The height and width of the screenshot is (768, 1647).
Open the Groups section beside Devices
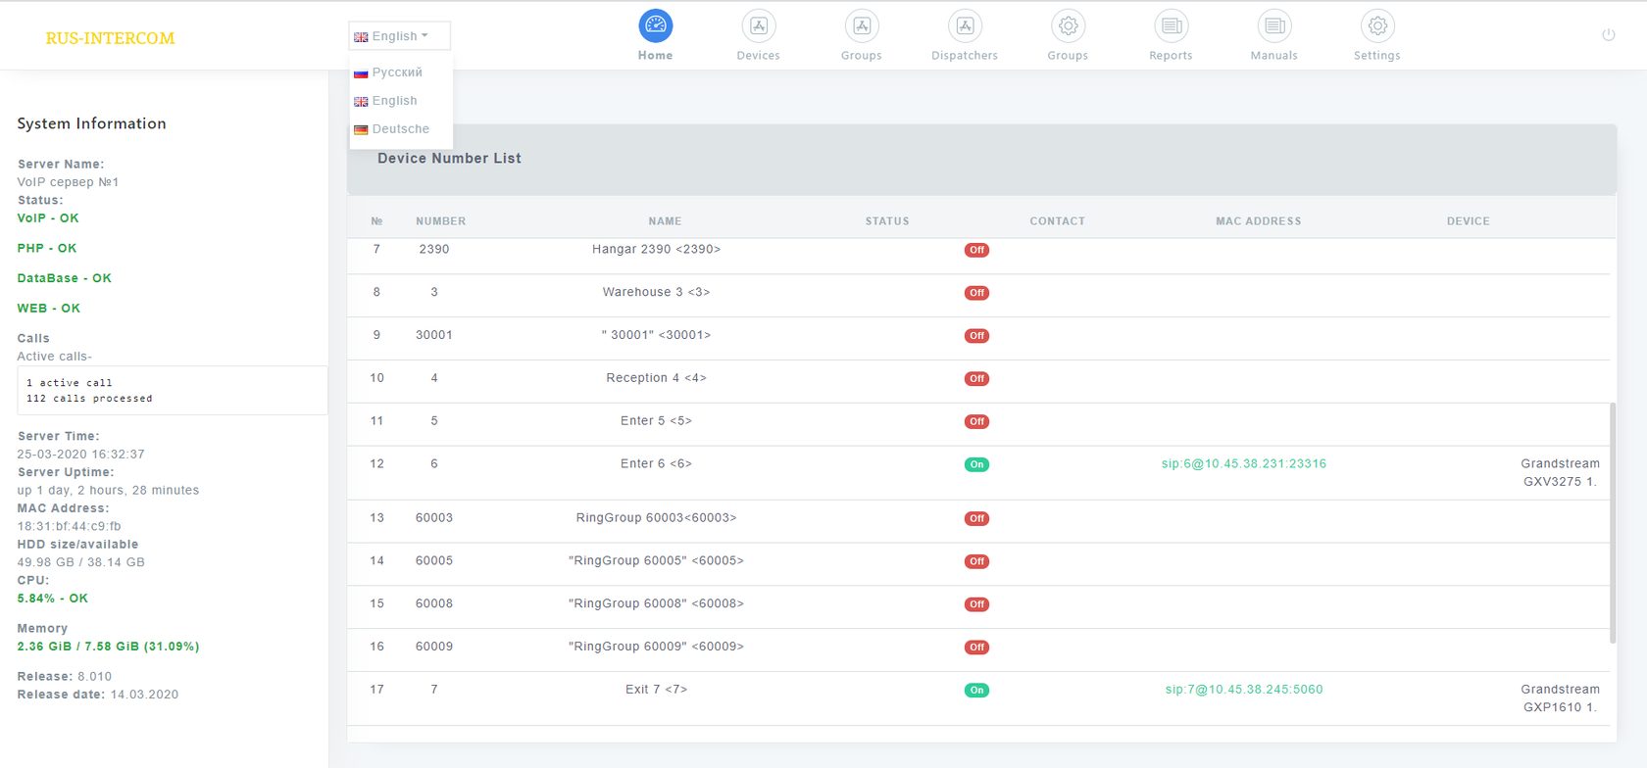861,35
